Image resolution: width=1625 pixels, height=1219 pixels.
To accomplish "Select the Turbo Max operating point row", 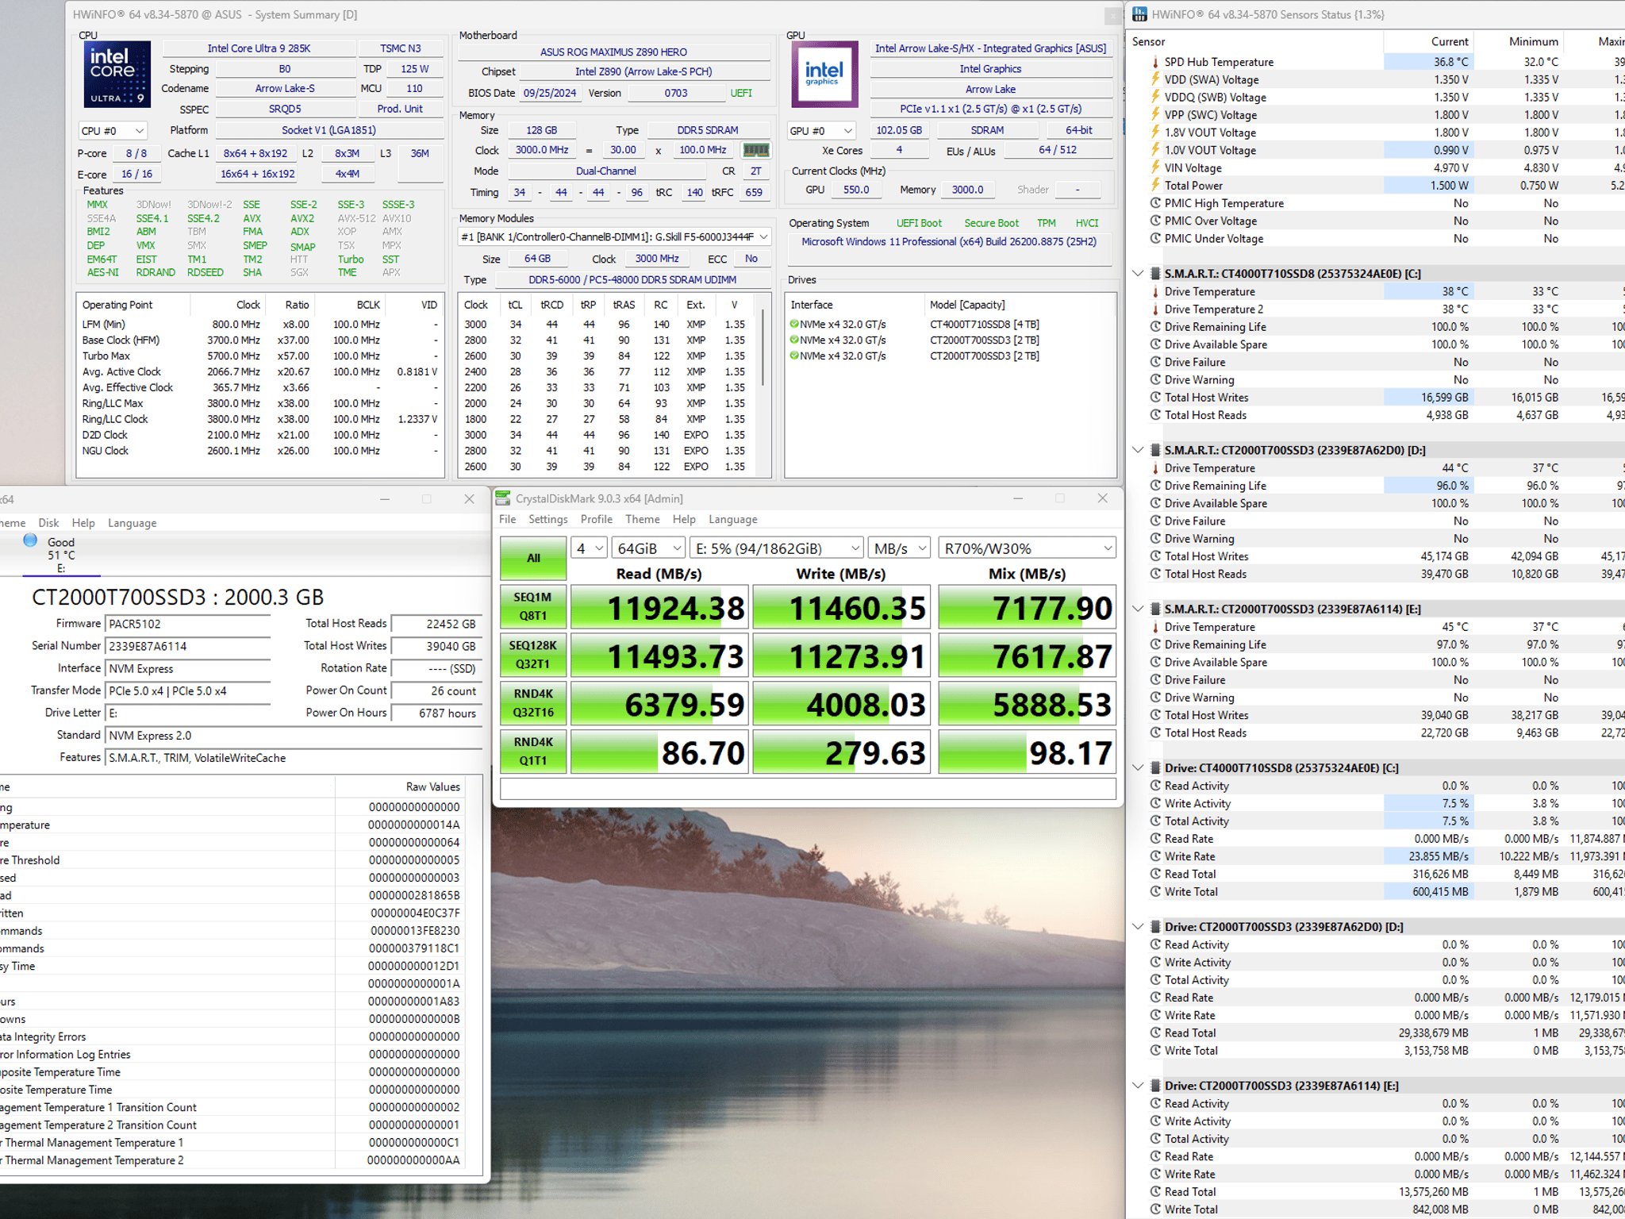I will [x=260, y=356].
